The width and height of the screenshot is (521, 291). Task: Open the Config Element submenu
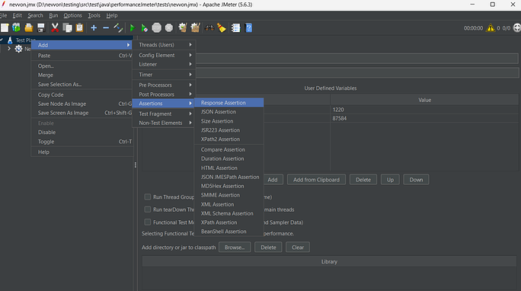[x=164, y=55]
